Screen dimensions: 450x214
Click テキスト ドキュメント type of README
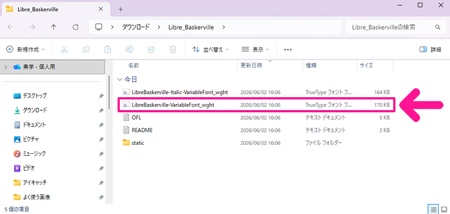point(326,130)
